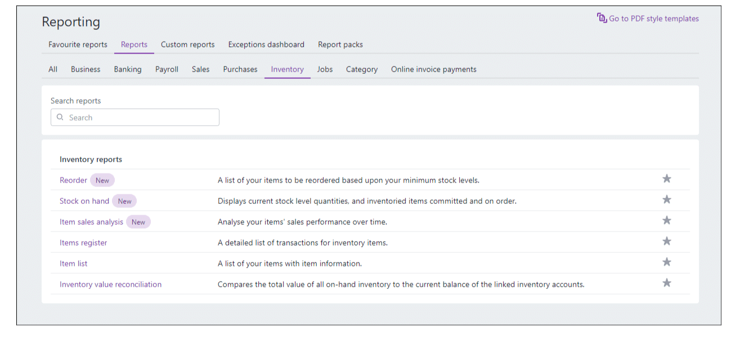Click description 'A detailed list of transactions'
The height and width of the screenshot is (343, 749).
tap(303, 243)
